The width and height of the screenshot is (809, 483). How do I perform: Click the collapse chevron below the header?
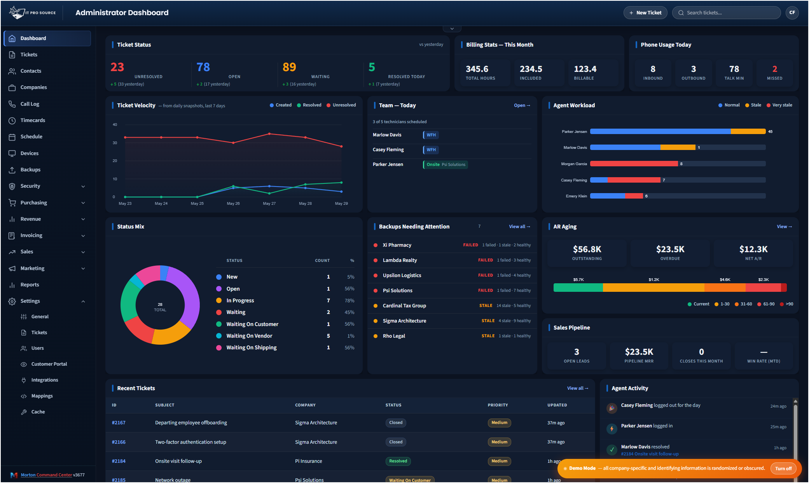(452, 29)
